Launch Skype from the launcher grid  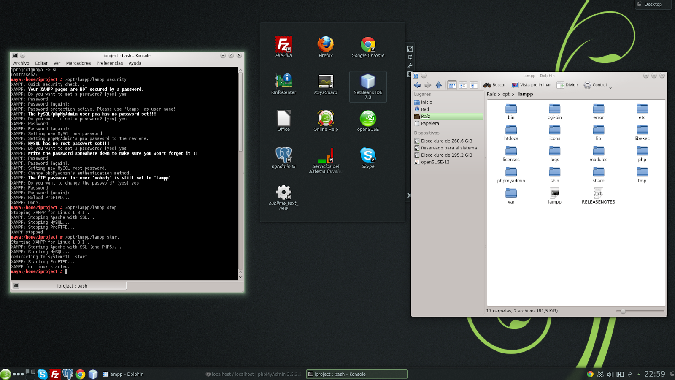tap(367, 155)
